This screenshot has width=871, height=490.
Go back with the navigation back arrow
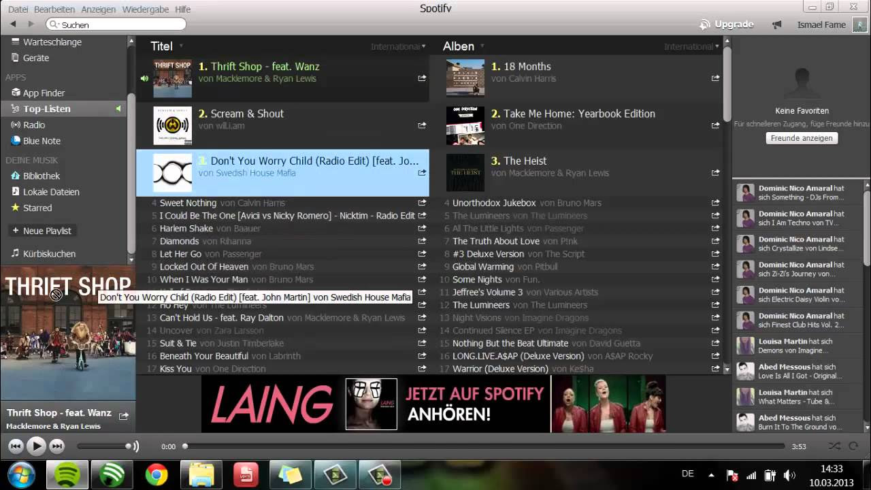[x=13, y=24]
